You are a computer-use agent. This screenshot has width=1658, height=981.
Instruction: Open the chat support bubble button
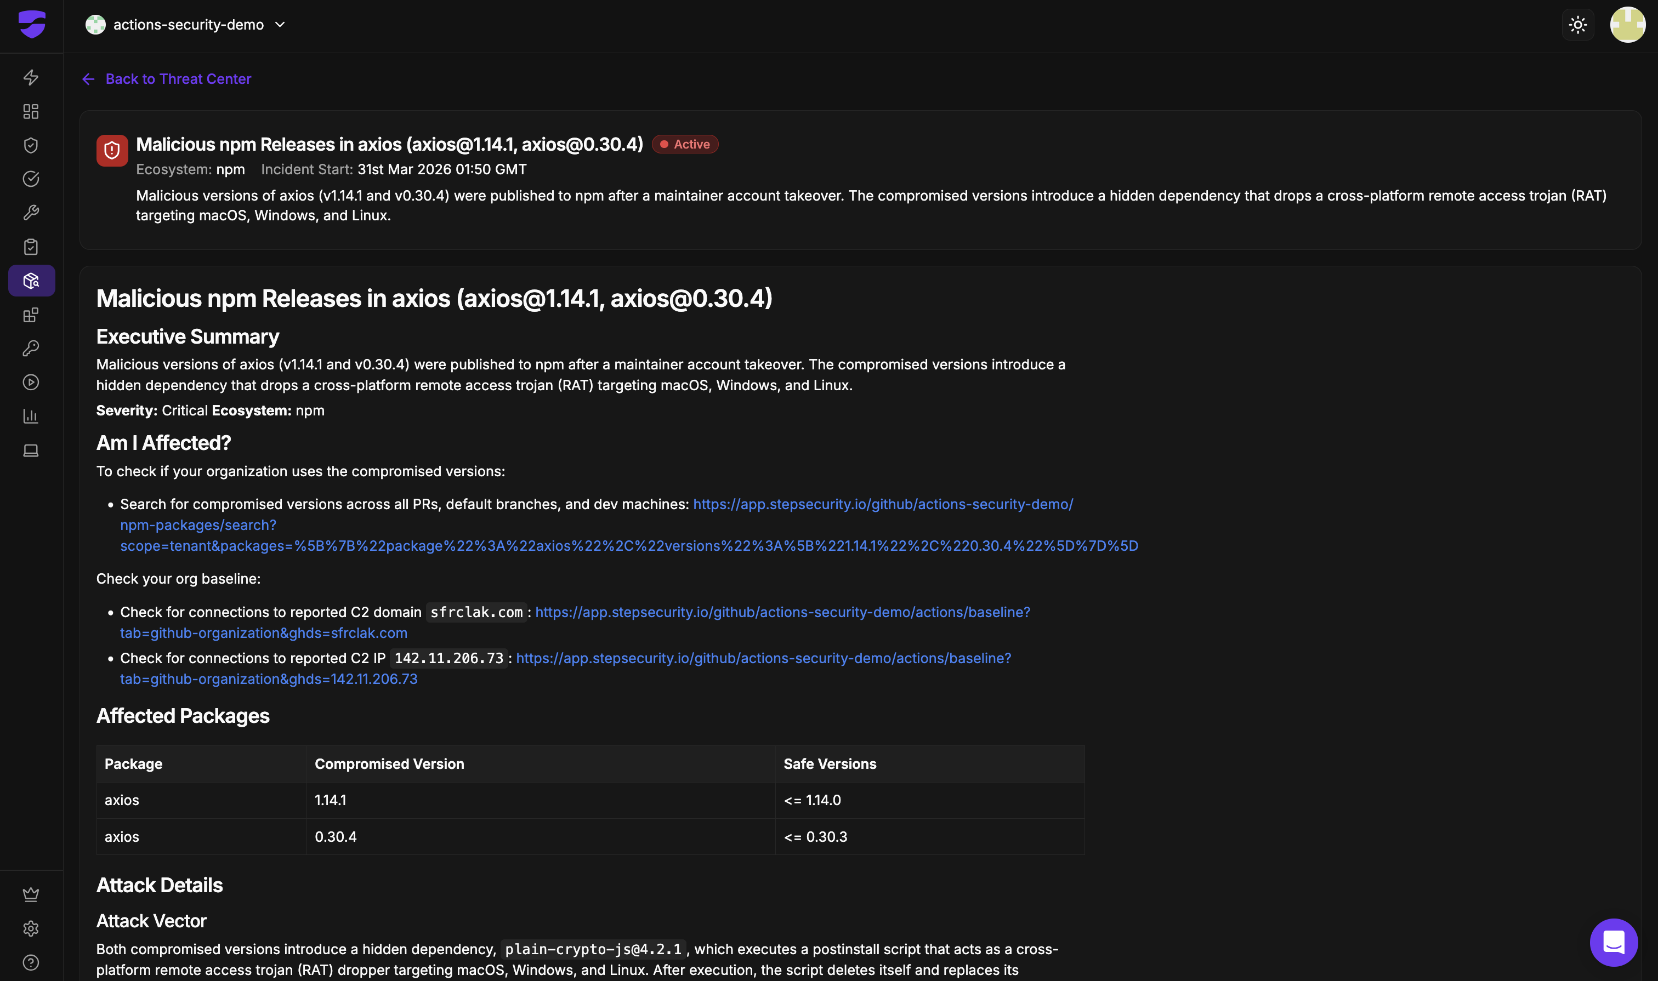[x=1613, y=942]
